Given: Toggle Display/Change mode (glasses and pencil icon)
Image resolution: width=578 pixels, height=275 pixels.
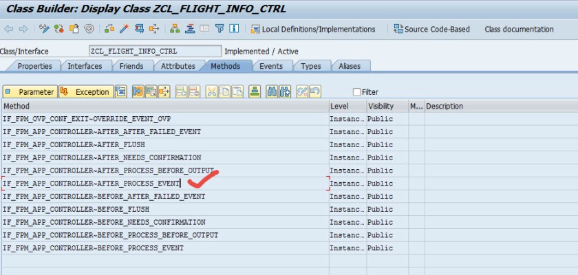Looking at the screenshot, I should point(44,29).
